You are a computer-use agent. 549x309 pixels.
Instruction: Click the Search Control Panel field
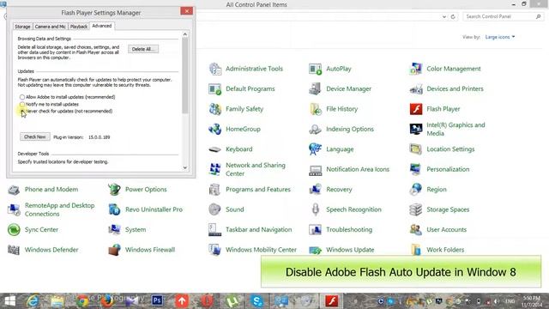503,16
